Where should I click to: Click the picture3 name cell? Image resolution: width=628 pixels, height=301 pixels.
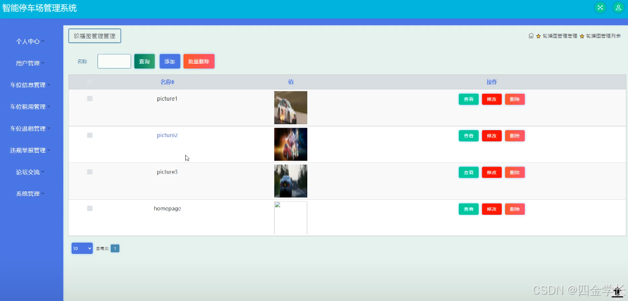pos(167,172)
